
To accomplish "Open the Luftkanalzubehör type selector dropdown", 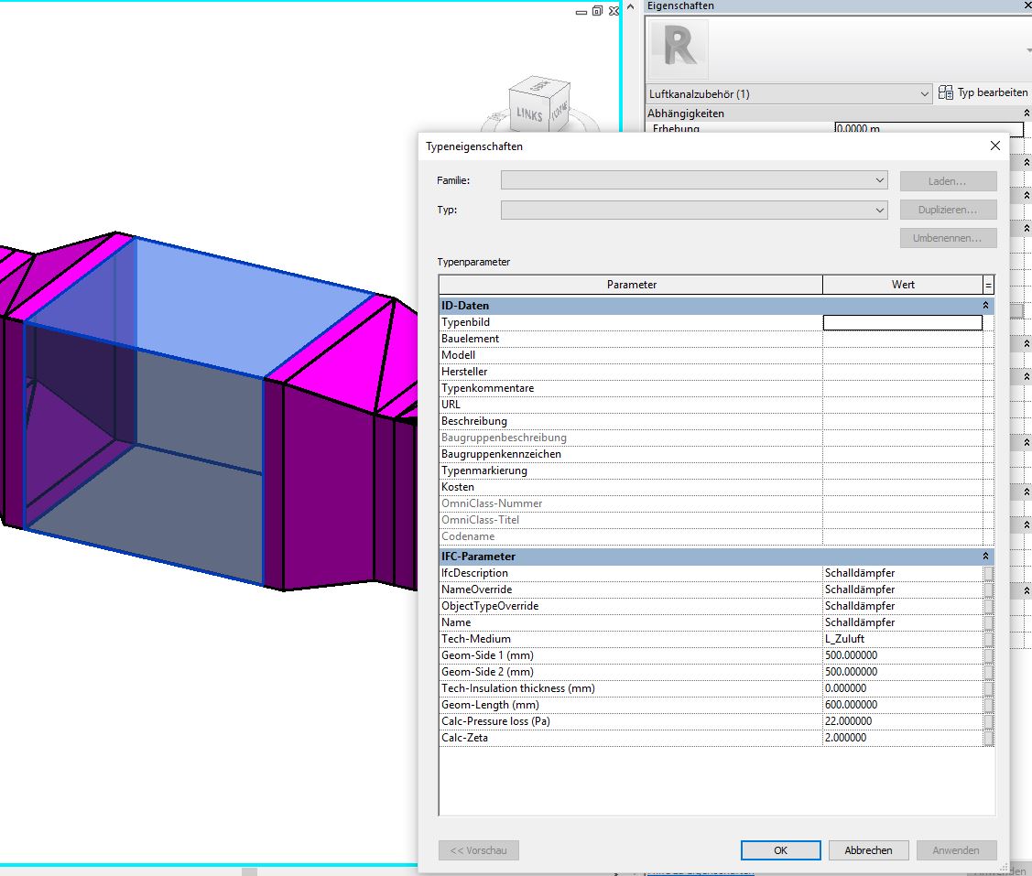I will (x=924, y=94).
